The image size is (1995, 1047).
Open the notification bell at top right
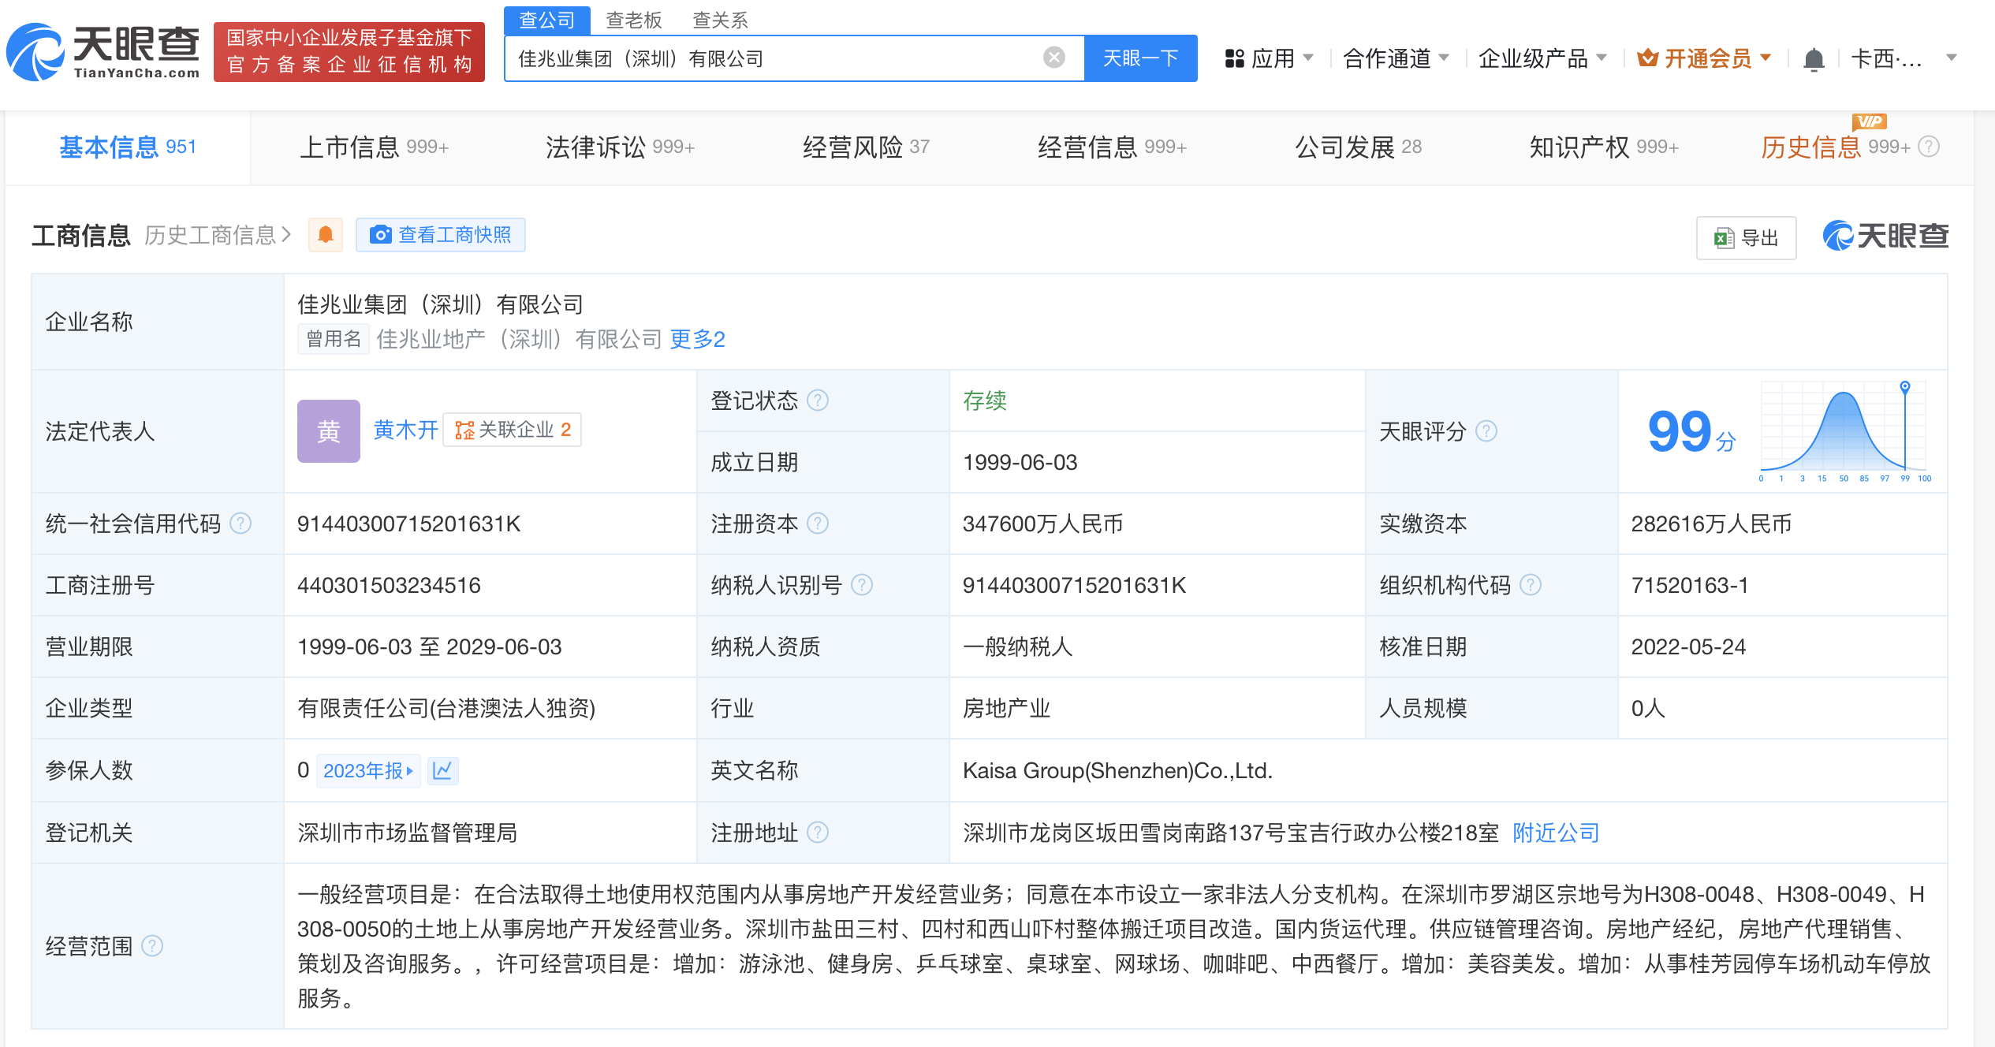[1815, 58]
